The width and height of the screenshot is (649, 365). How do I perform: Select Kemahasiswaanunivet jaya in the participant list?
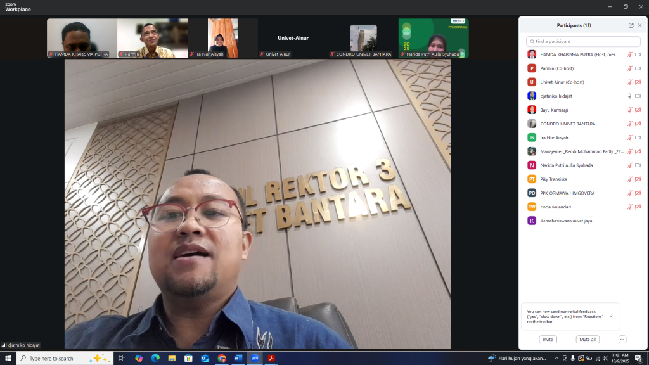565,221
